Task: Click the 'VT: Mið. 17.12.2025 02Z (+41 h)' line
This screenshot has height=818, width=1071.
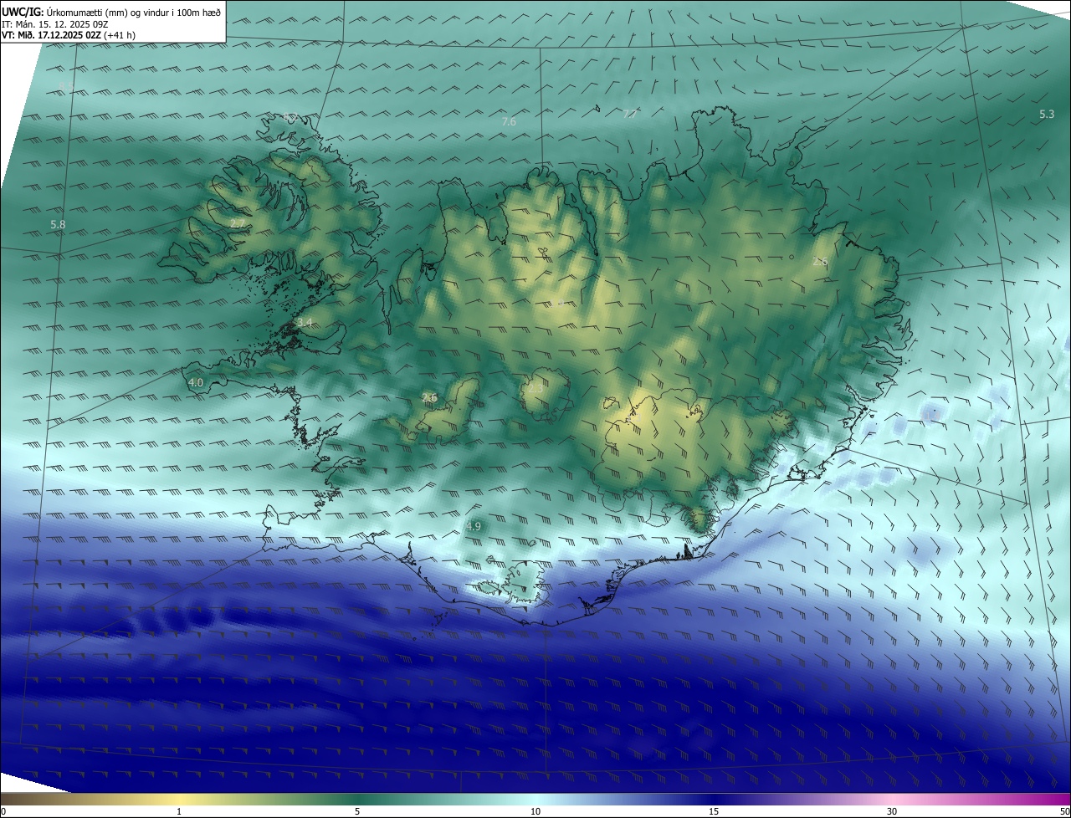Action: tap(68, 35)
